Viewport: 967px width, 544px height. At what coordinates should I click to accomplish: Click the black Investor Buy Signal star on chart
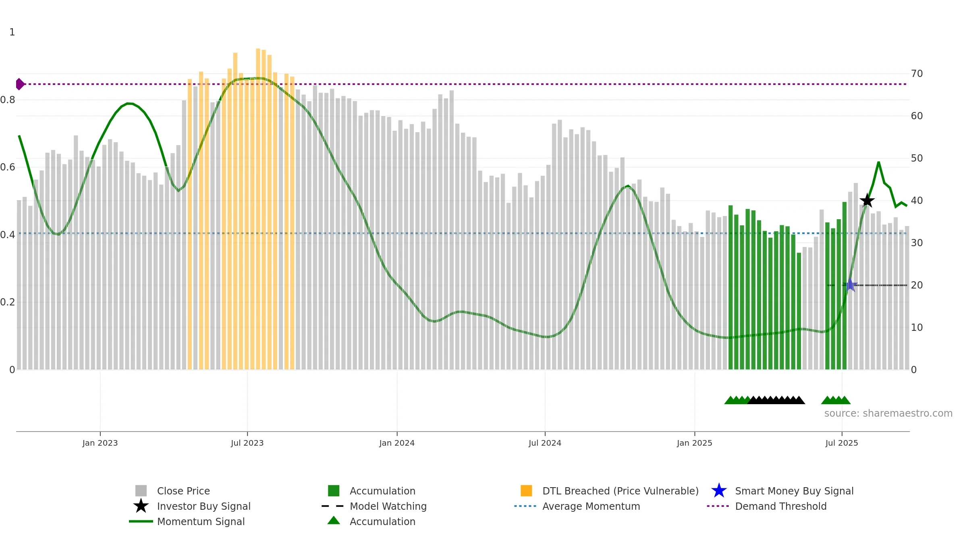(867, 200)
